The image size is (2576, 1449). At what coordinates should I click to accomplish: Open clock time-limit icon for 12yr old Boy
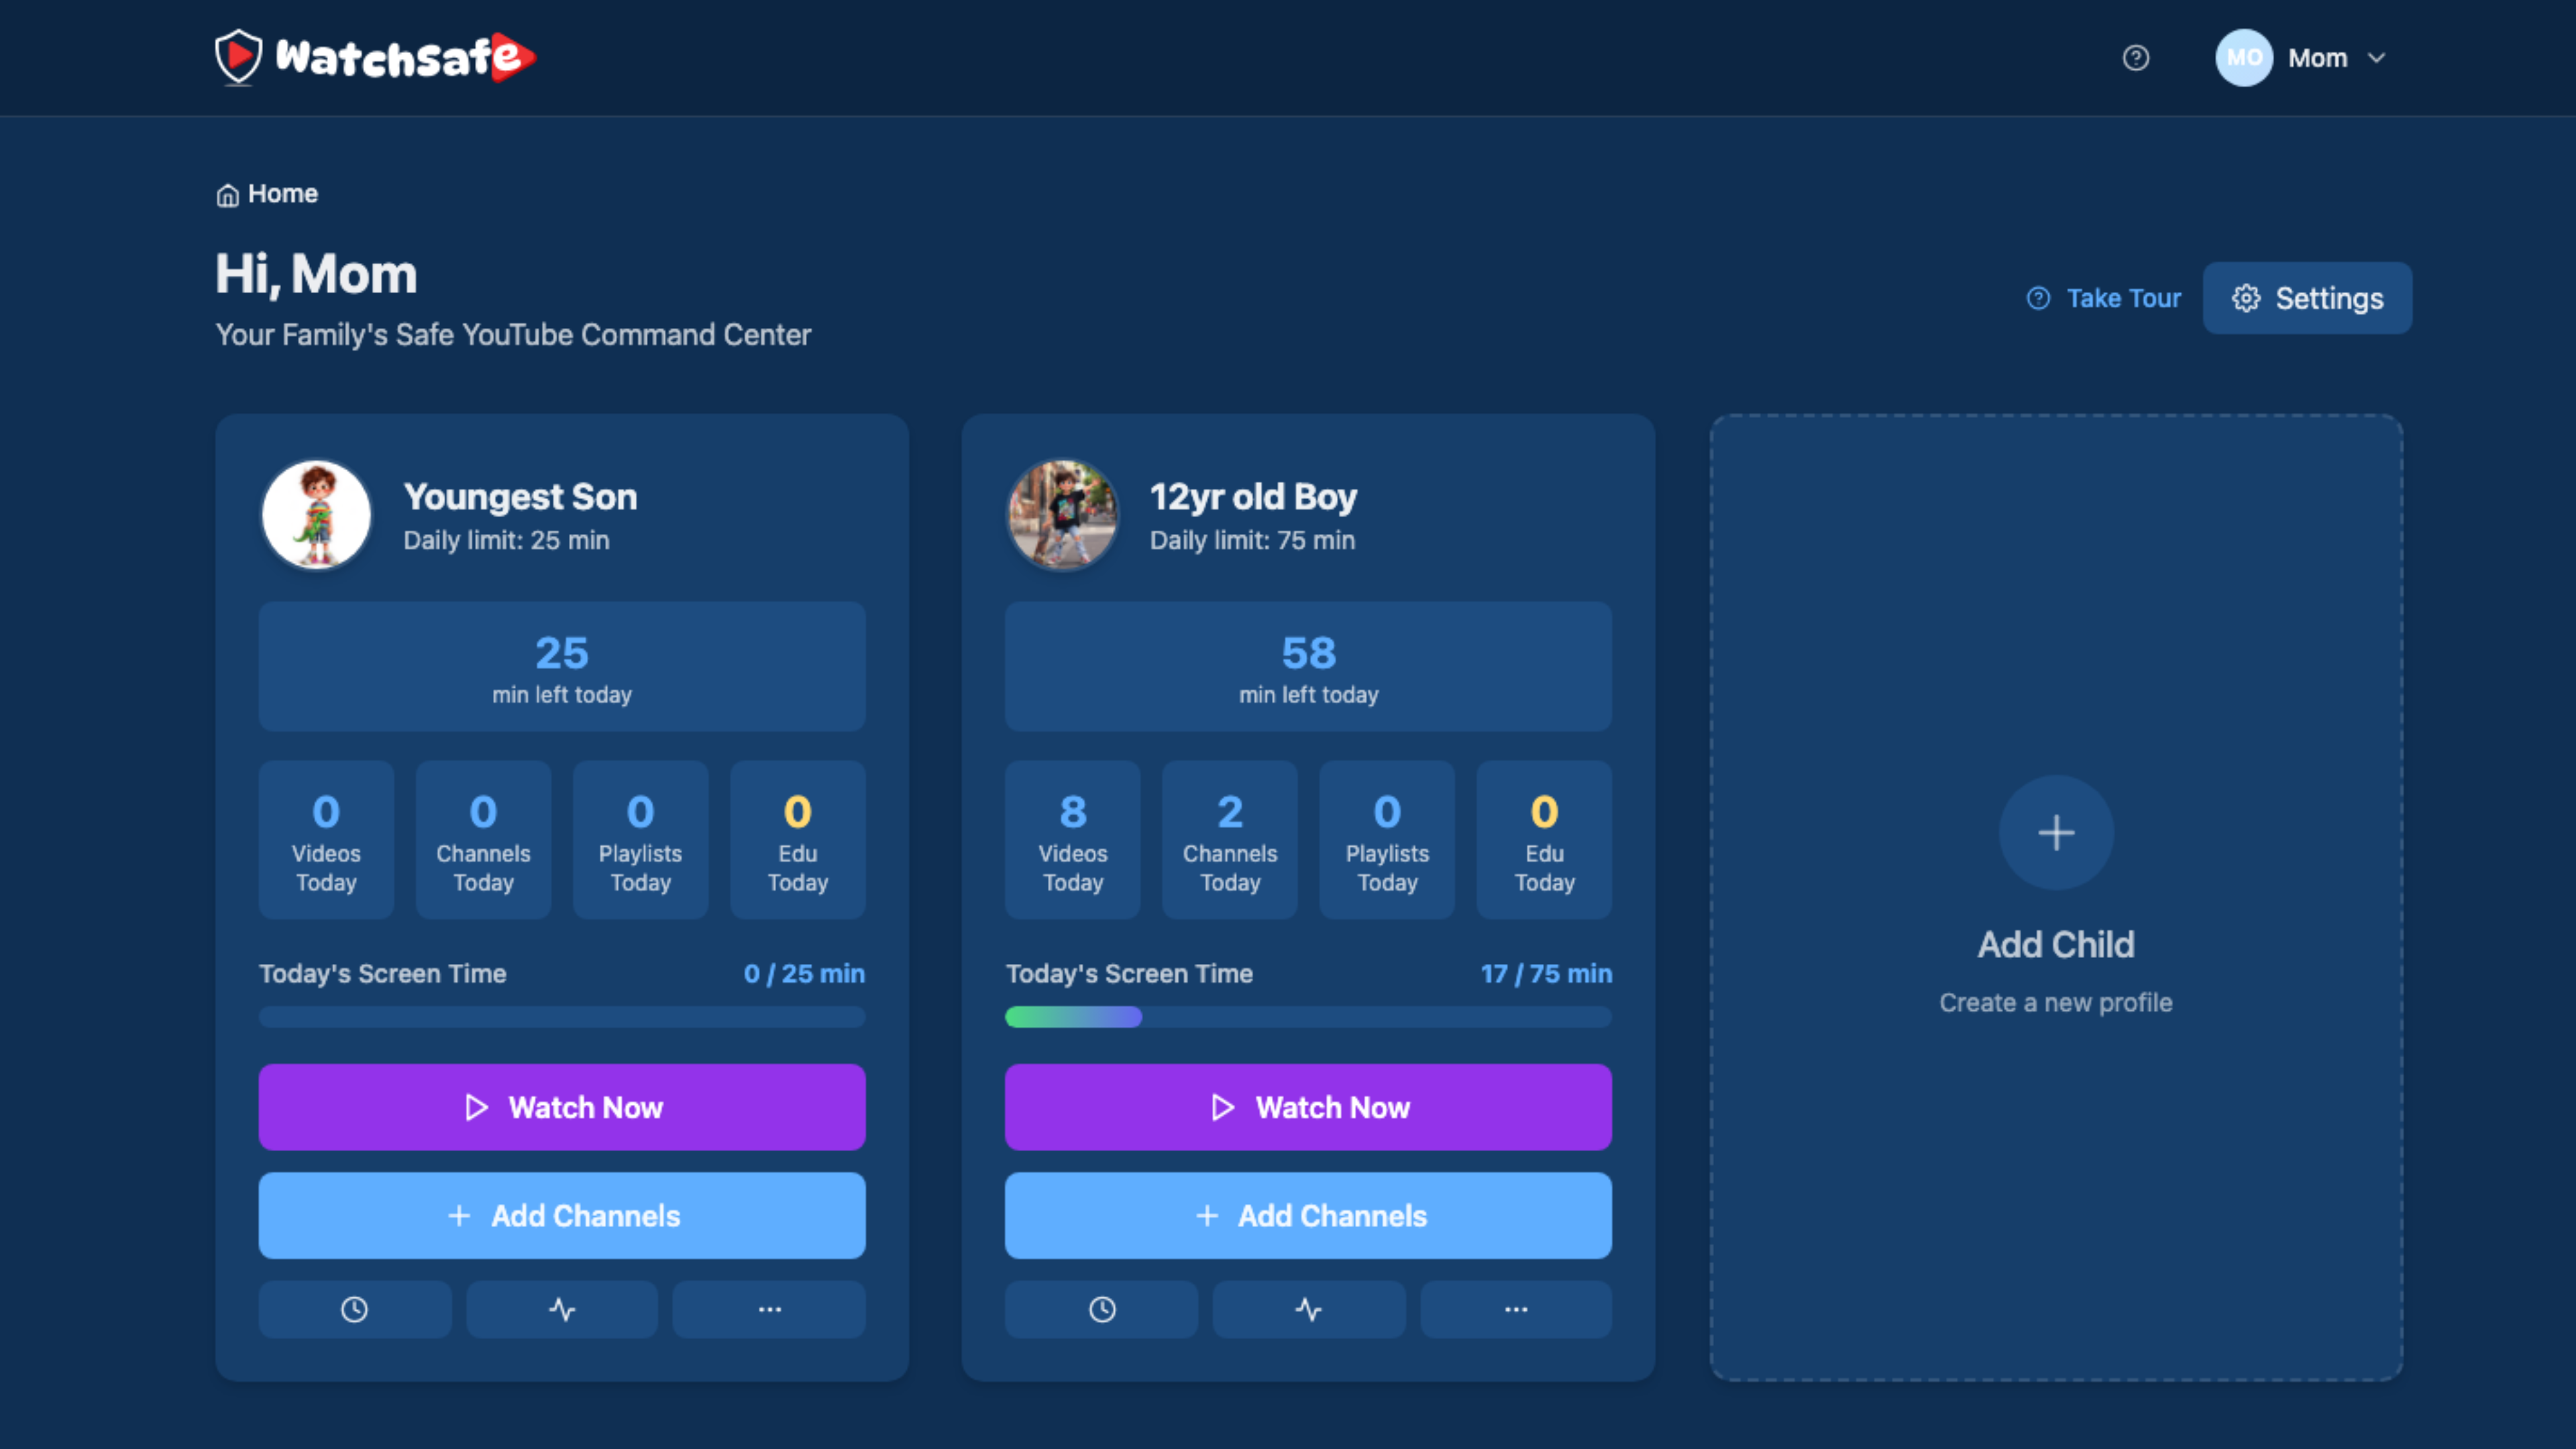1101,1309
